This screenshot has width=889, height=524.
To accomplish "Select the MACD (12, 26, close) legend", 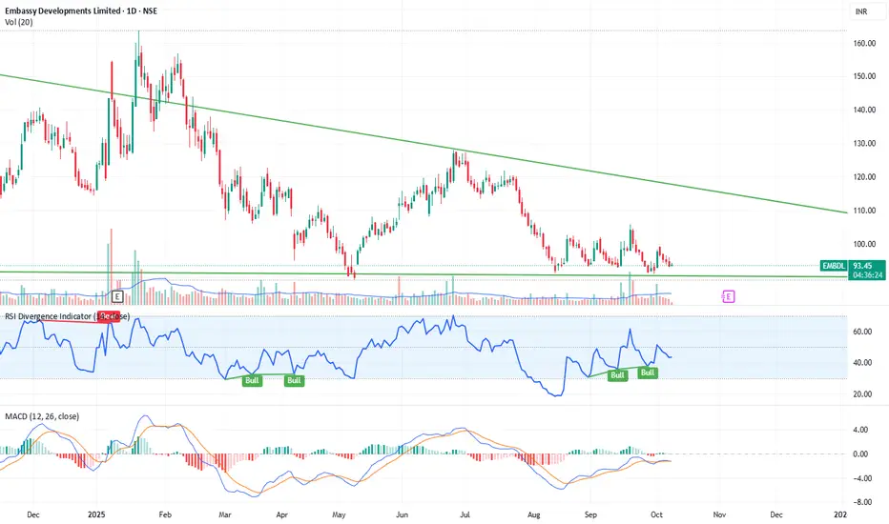I will click(x=42, y=416).
